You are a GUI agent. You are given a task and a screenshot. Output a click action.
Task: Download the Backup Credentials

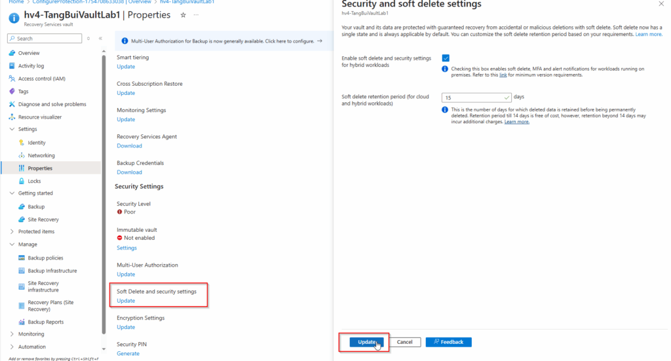[129, 172]
